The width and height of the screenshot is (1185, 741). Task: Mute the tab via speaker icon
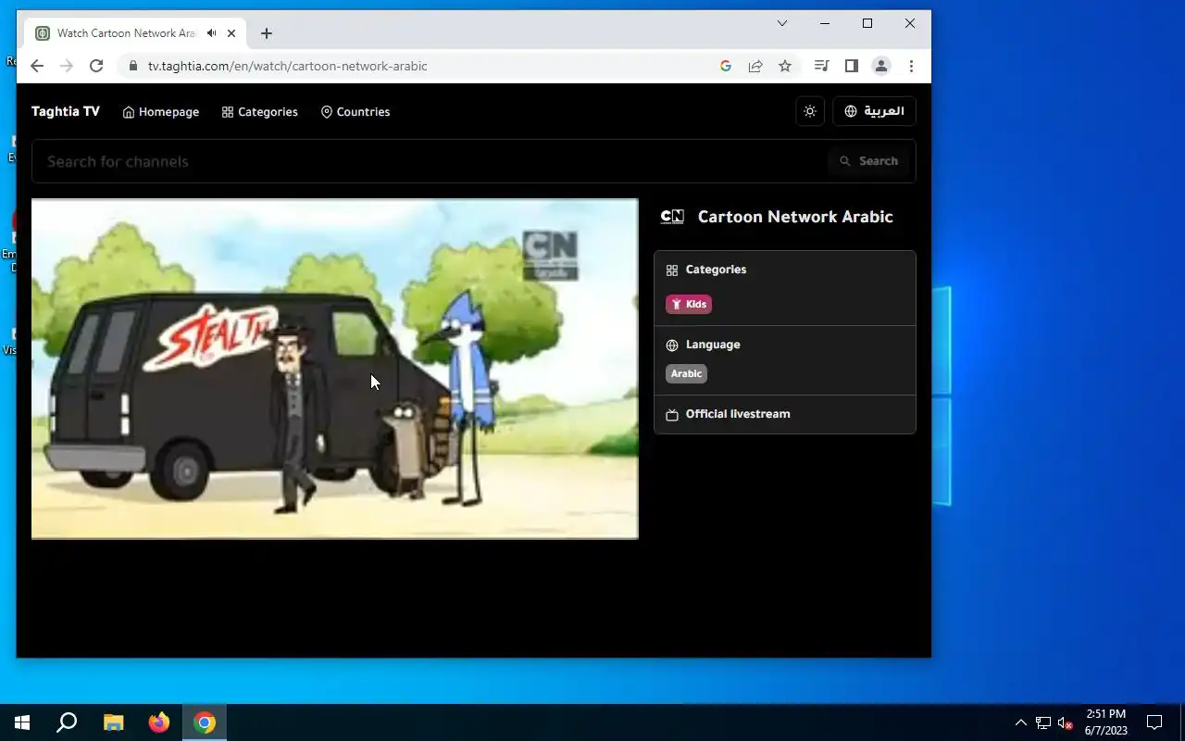212,33
